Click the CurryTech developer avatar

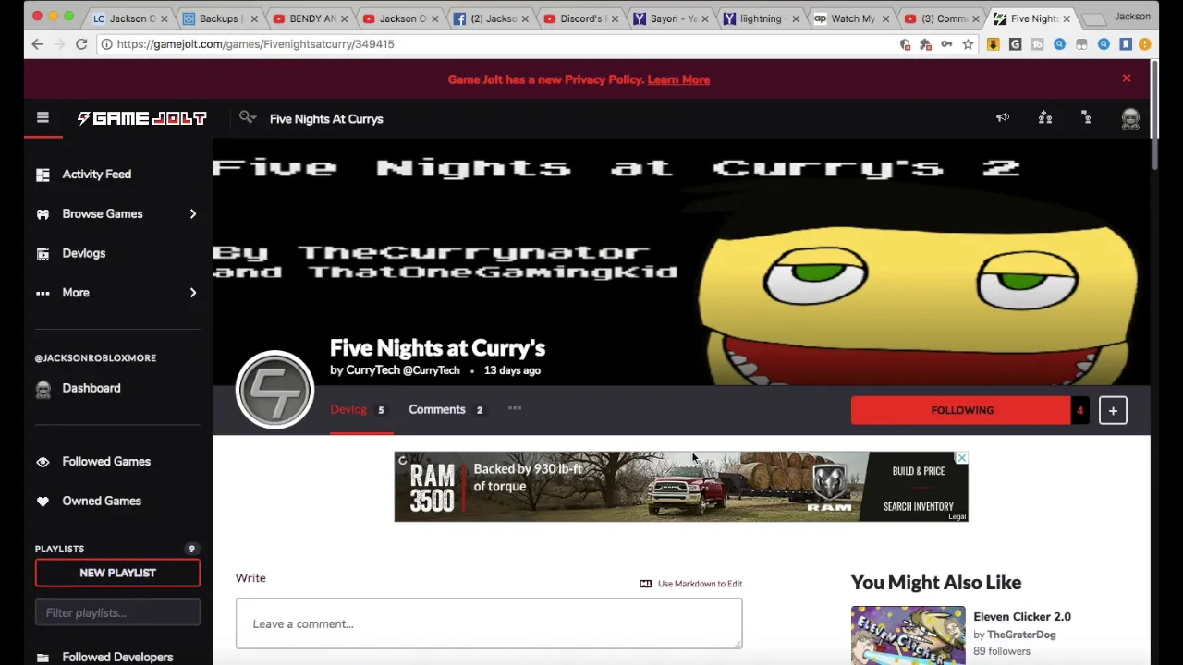(x=274, y=390)
